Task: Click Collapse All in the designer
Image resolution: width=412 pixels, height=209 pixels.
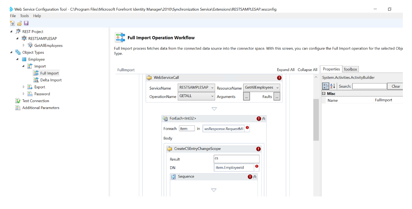Action: (x=308, y=70)
